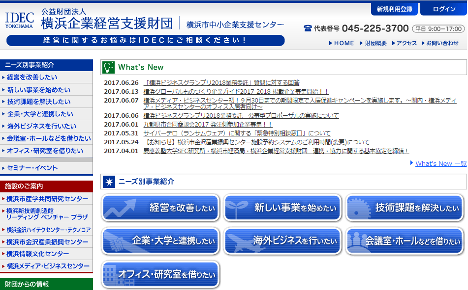The width and height of the screenshot is (468, 290).
Task: Click the ログイン button
Action: 443,9
